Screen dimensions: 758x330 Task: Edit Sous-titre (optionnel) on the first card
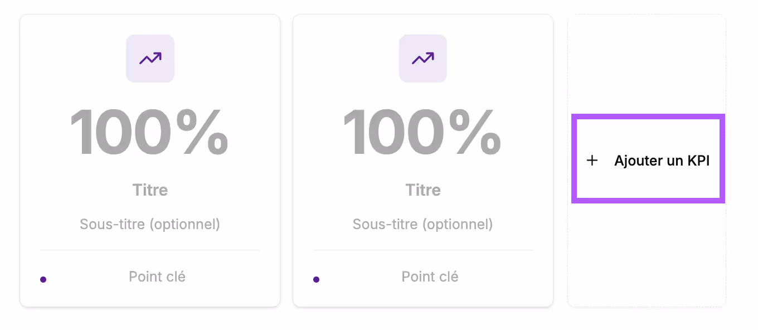tap(150, 224)
